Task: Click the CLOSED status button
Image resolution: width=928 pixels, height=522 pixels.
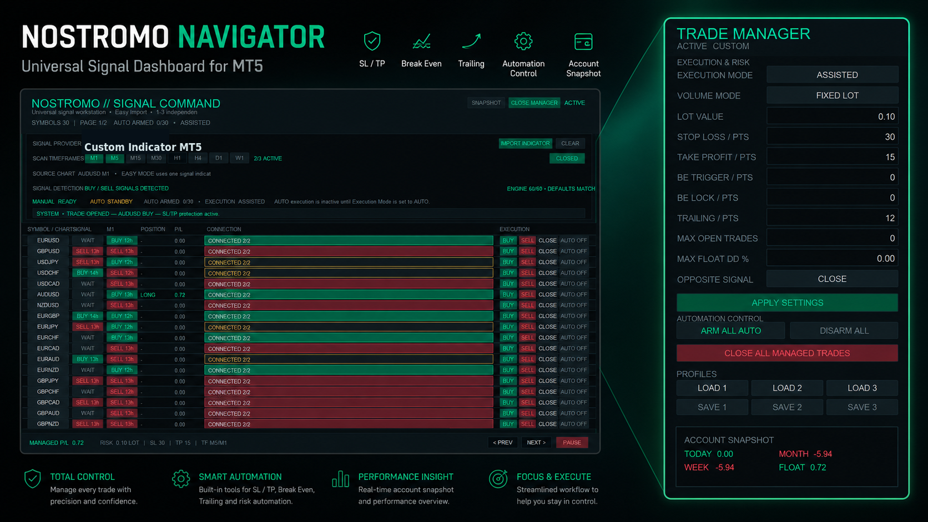Action: point(567,158)
